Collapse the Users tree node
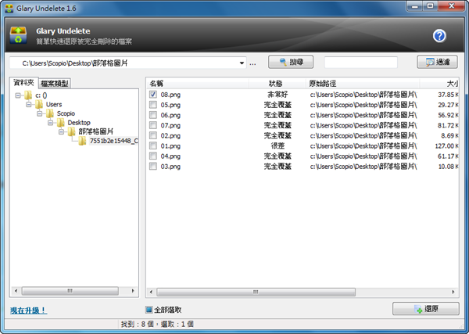The height and width of the screenshot is (334, 469). coord(28,105)
